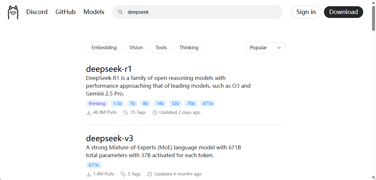The height and width of the screenshot is (180, 376).
Task: Click the tag icon beside 5 Tags
Action: click(123, 174)
